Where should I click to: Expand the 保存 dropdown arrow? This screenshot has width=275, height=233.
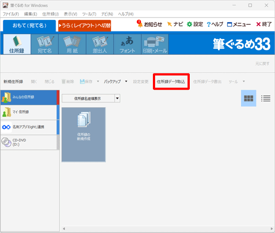click(x=98, y=82)
